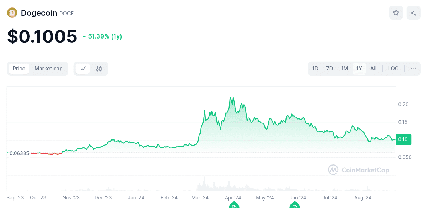Switch to Market cap view
This screenshot has height=208, width=427.
[x=48, y=69]
